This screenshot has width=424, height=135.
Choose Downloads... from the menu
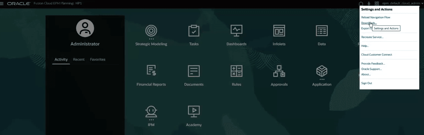coord(369,23)
